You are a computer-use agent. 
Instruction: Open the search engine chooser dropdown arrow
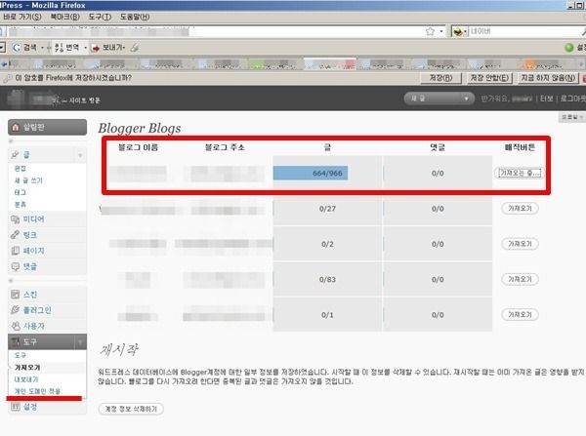(x=465, y=32)
